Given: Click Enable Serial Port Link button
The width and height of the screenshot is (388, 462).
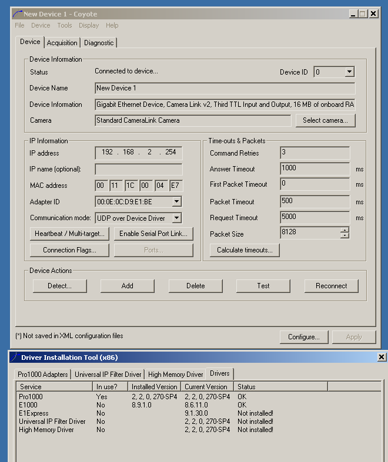Looking at the screenshot, I should pyautogui.click(x=153, y=234).
